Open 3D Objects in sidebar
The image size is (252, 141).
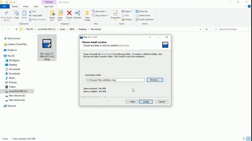(x=14, y=60)
